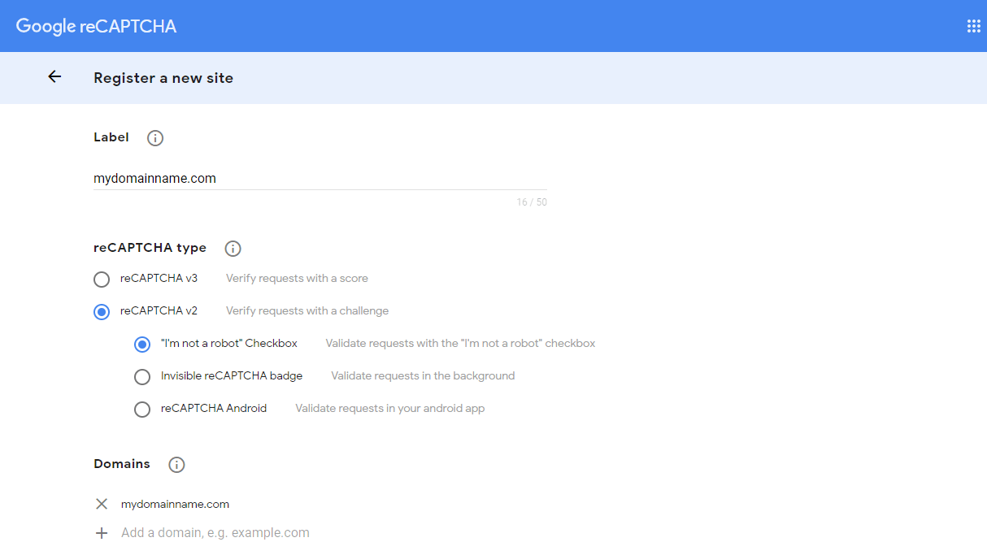Screen dimensions: 987x555
Task: Click the Domains section heading
Action: coord(122,464)
